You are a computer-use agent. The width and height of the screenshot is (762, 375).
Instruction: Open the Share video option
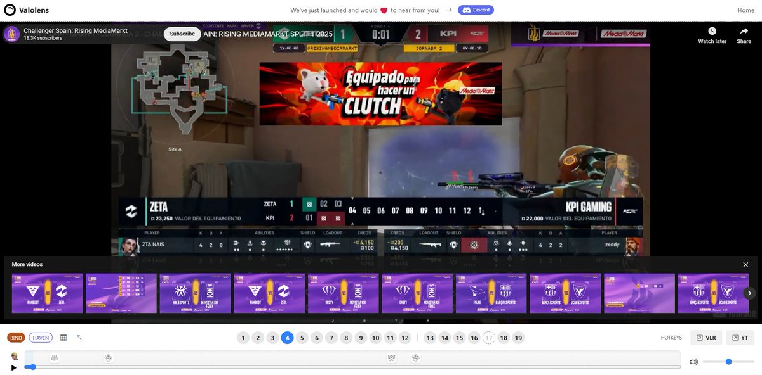click(x=744, y=35)
